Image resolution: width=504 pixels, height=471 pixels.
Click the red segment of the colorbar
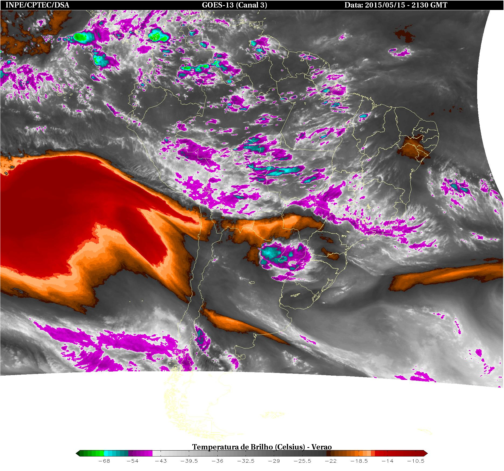[399, 454]
